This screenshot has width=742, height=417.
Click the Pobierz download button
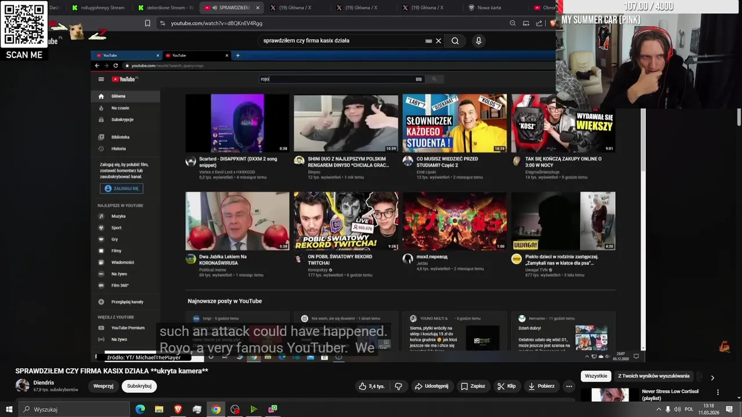pos(541,386)
